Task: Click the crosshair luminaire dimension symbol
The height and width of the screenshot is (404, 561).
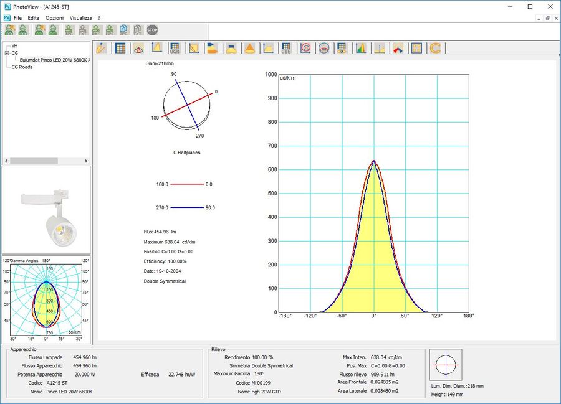Action: (446, 365)
